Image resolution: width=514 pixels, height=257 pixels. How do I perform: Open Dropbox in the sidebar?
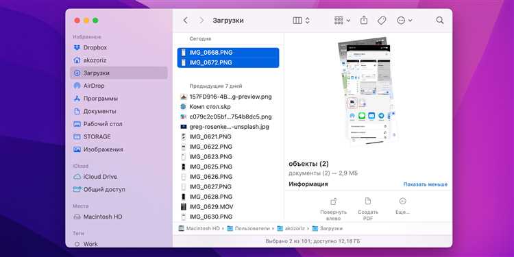point(119,47)
